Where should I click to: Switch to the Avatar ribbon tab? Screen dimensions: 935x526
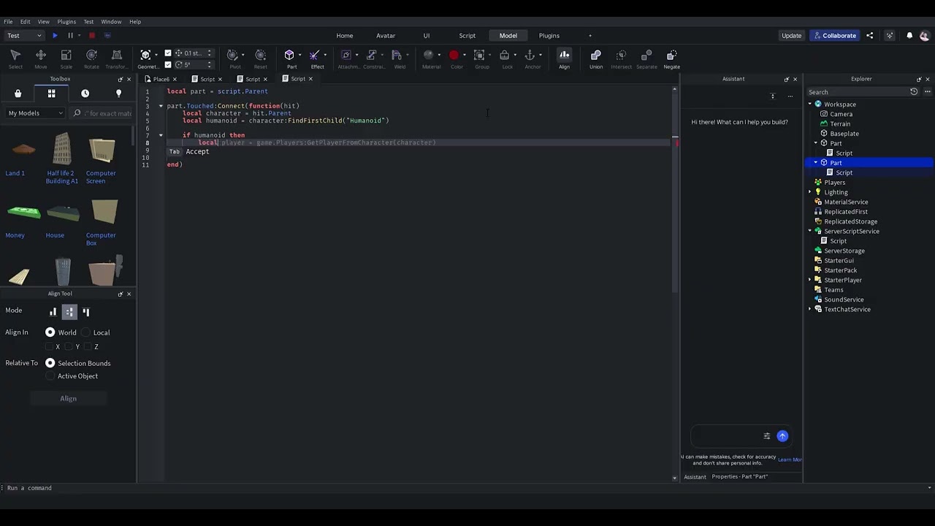click(386, 35)
